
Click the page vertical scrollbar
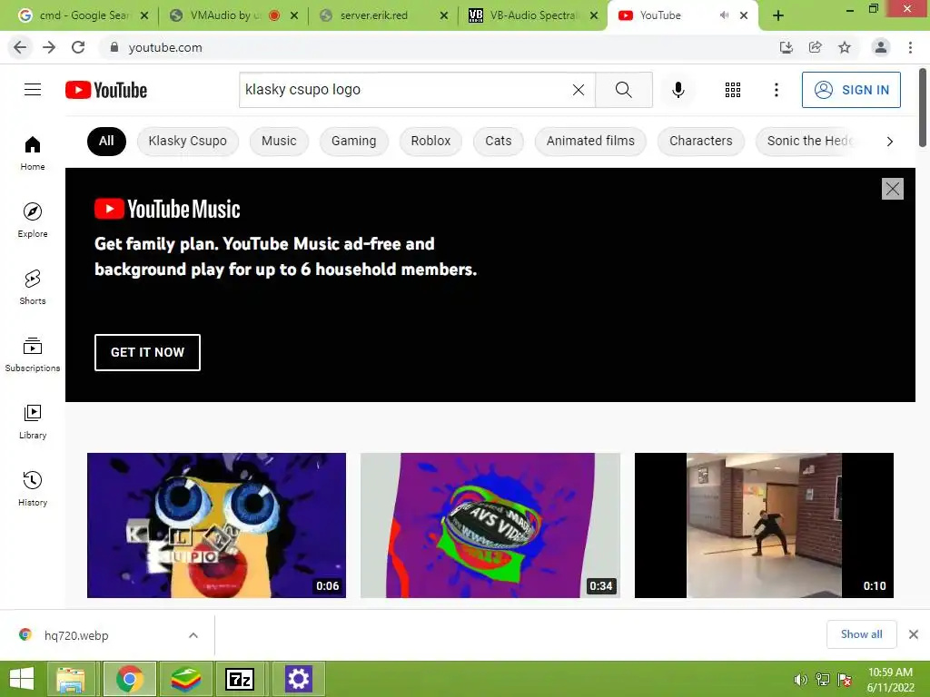pos(923,107)
